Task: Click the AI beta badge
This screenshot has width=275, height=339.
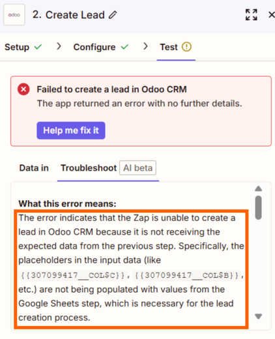Action: (137, 168)
